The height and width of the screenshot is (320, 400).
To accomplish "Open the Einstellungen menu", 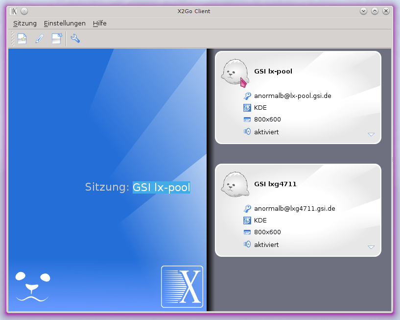I will [x=65, y=23].
